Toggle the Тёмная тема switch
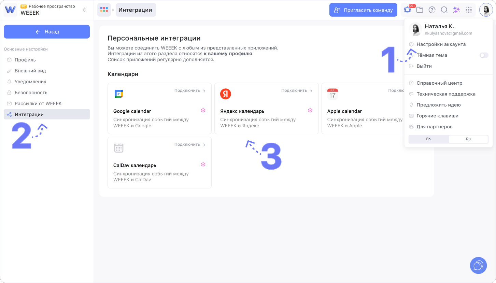 [x=484, y=55]
